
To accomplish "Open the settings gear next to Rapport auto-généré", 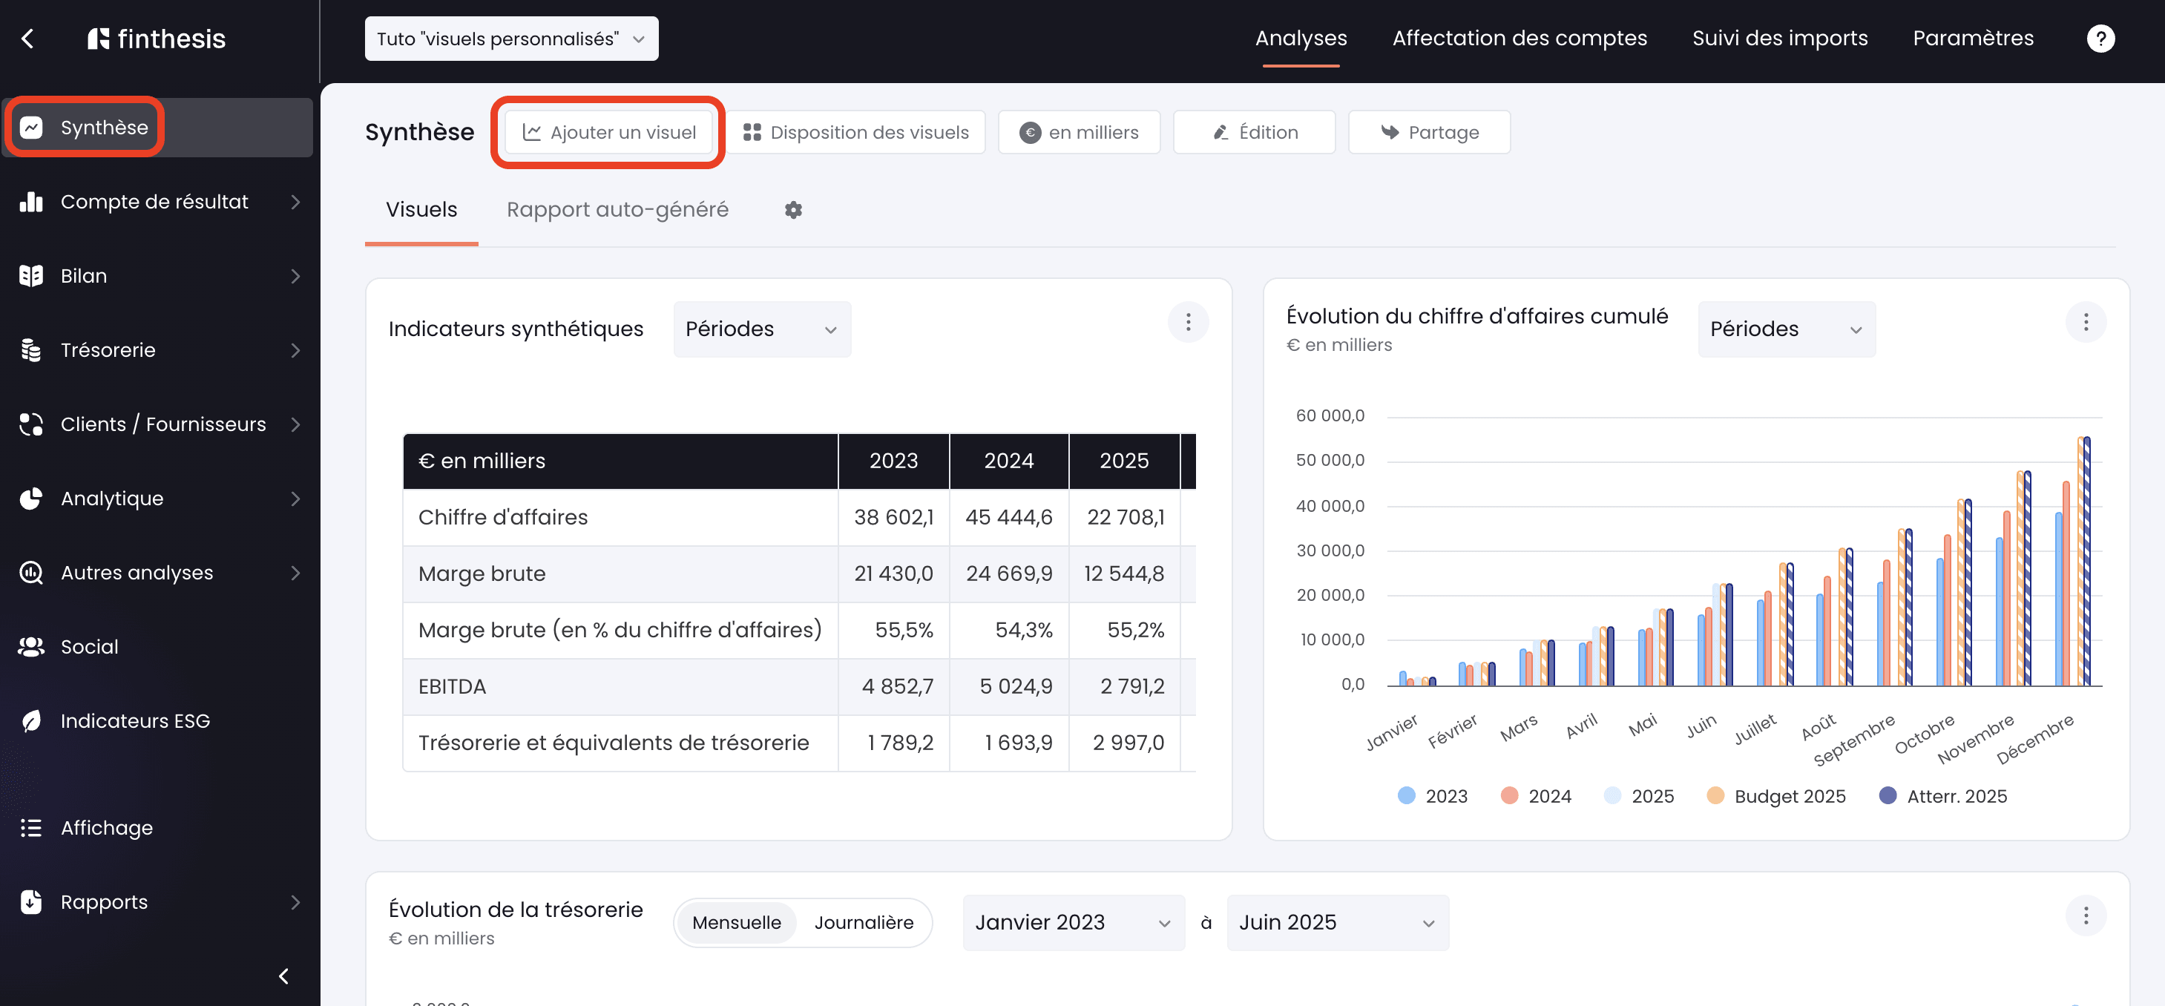I will tap(793, 210).
